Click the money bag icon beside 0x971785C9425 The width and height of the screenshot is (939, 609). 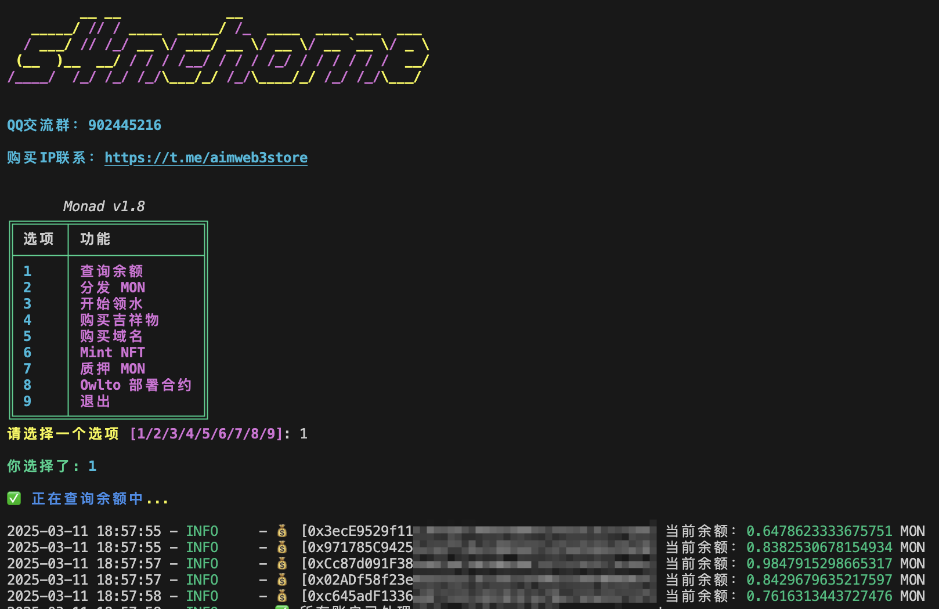pos(282,548)
